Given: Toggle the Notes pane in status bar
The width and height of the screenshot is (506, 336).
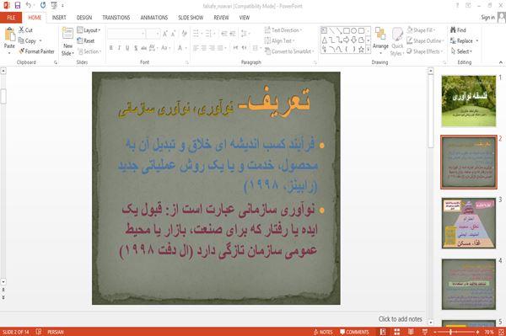Looking at the screenshot, I should coord(323,332).
